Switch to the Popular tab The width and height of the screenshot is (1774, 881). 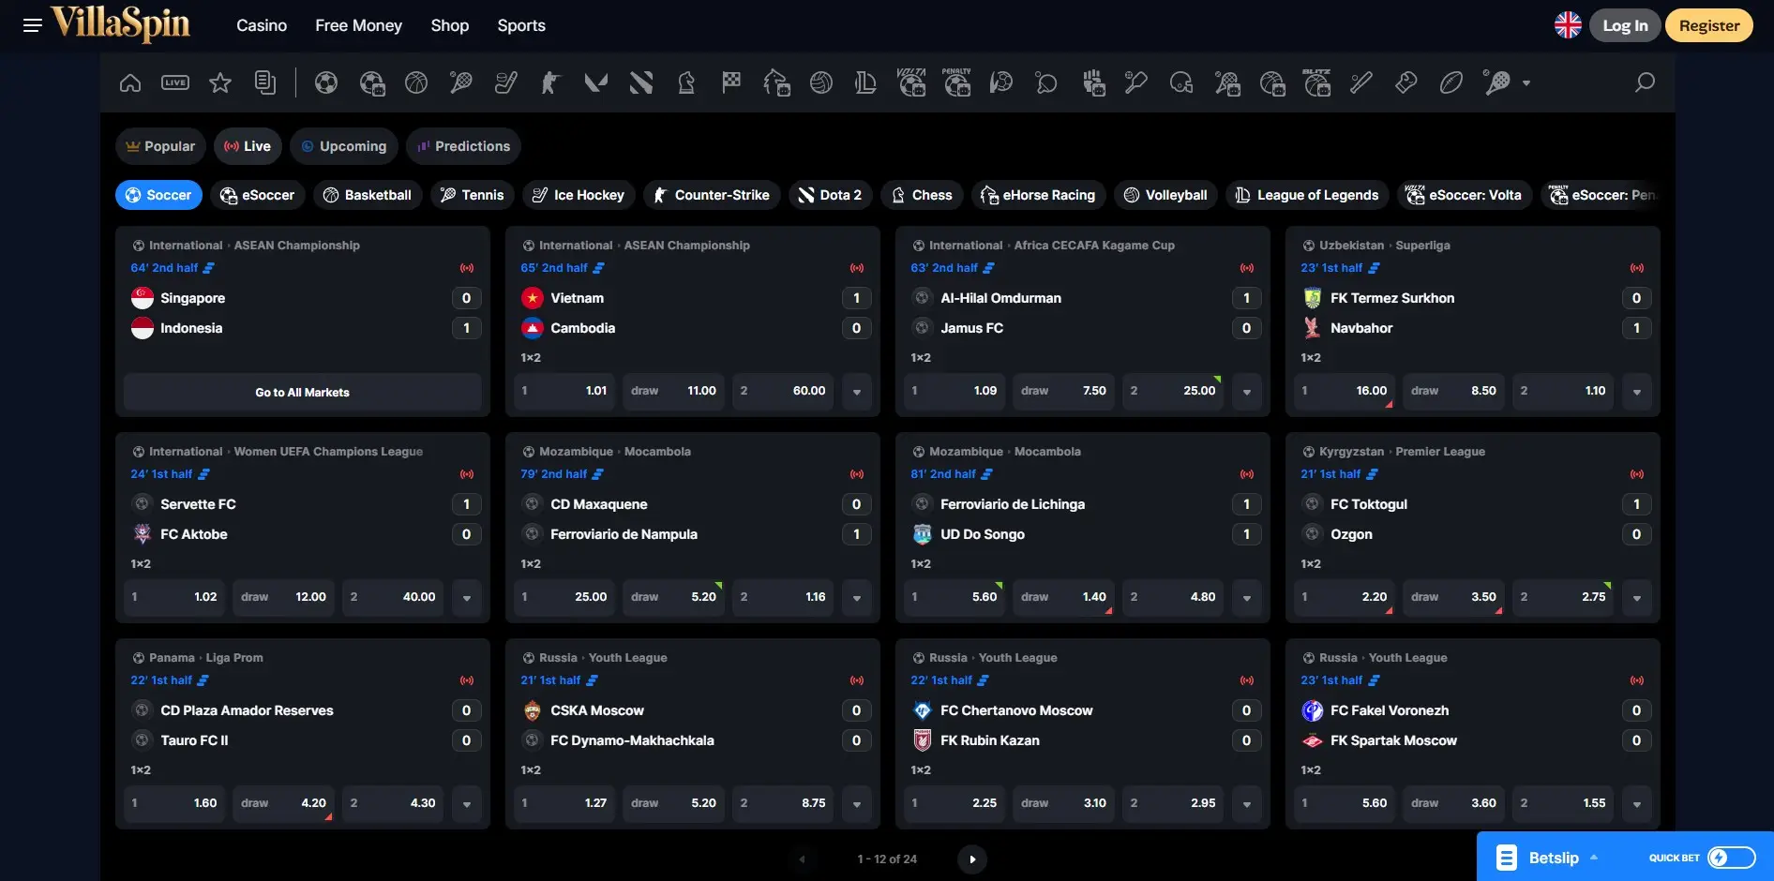[160, 146]
